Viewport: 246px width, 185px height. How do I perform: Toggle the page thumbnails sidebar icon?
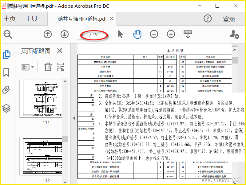6,55
